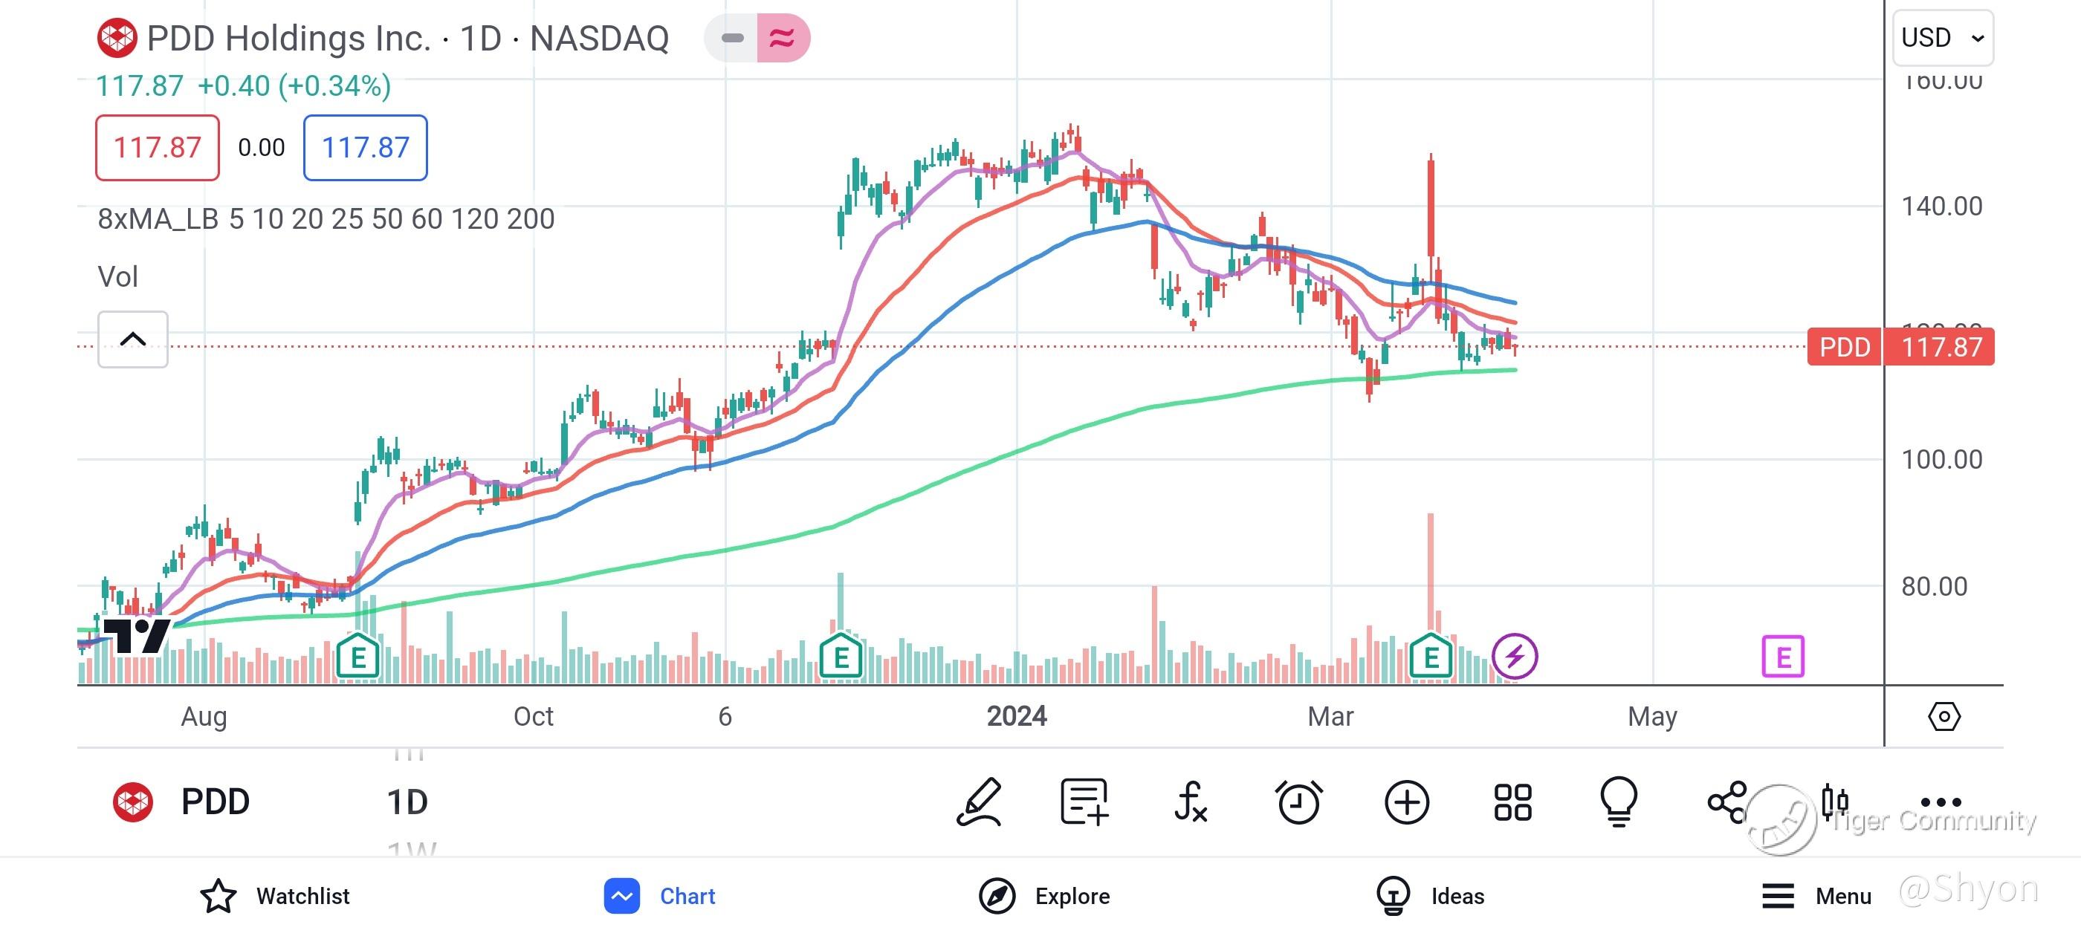Tap the lightbulb ideas toolbar icon
Viewport: 2081px width, 936px height.
[x=1619, y=802]
